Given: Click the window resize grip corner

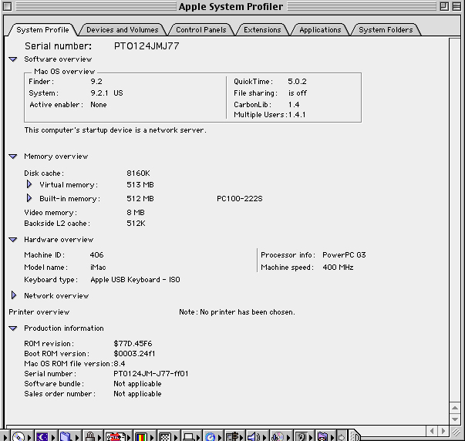Looking at the screenshot, I should [x=456, y=432].
